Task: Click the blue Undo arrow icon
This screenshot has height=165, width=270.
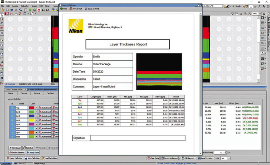Action: coord(11,10)
